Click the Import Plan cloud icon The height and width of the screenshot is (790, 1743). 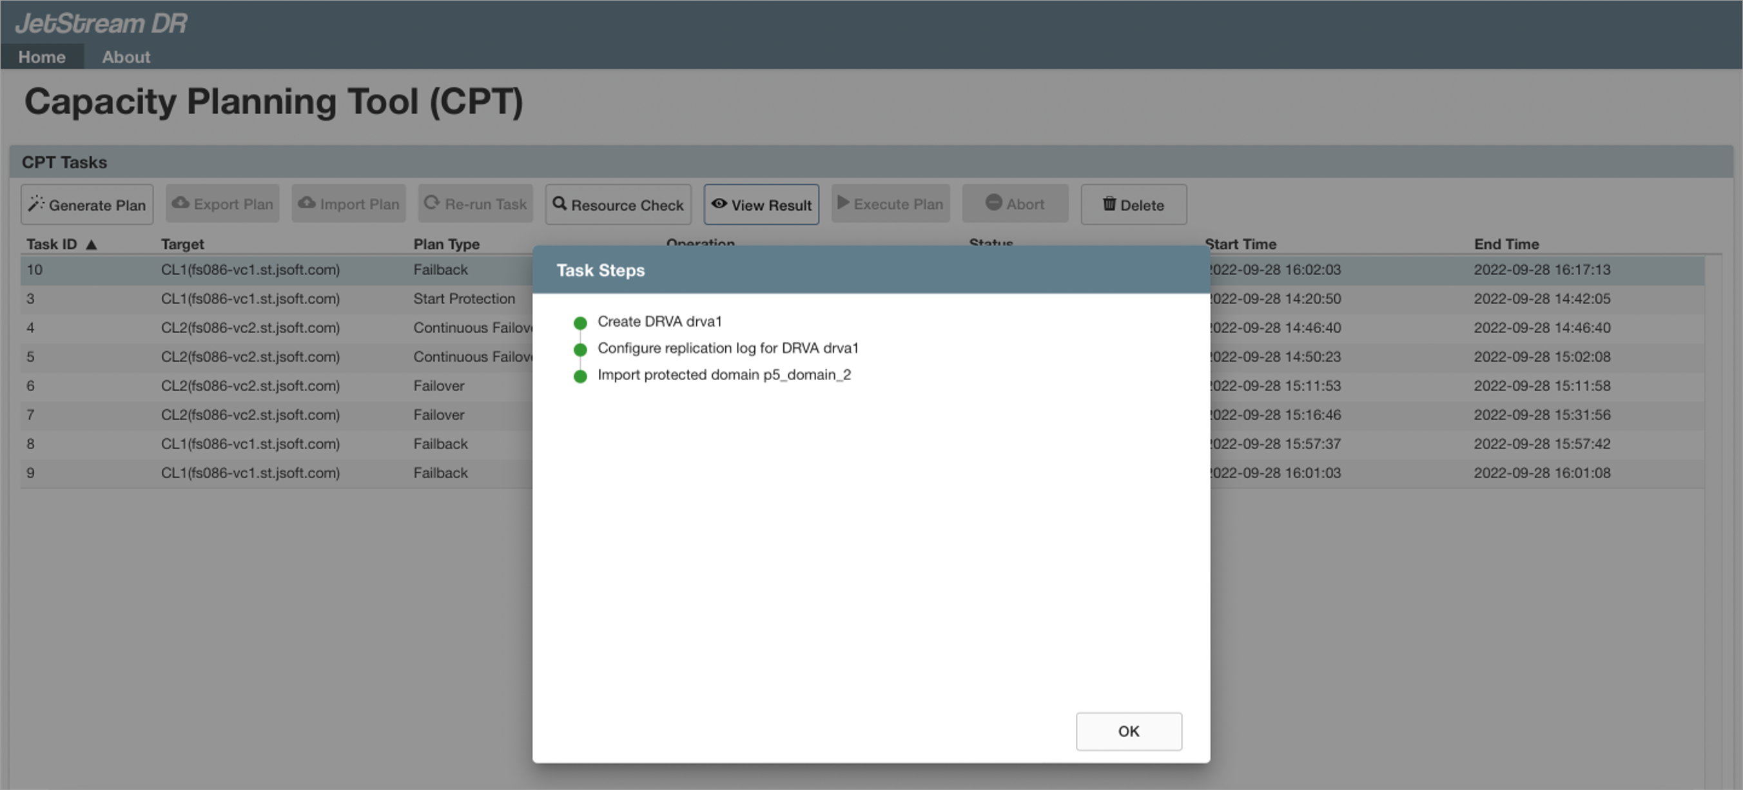click(307, 203)
